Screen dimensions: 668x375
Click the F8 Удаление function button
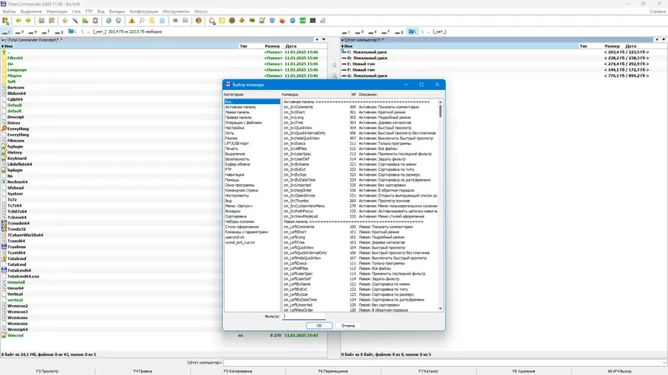click(524, 371)
